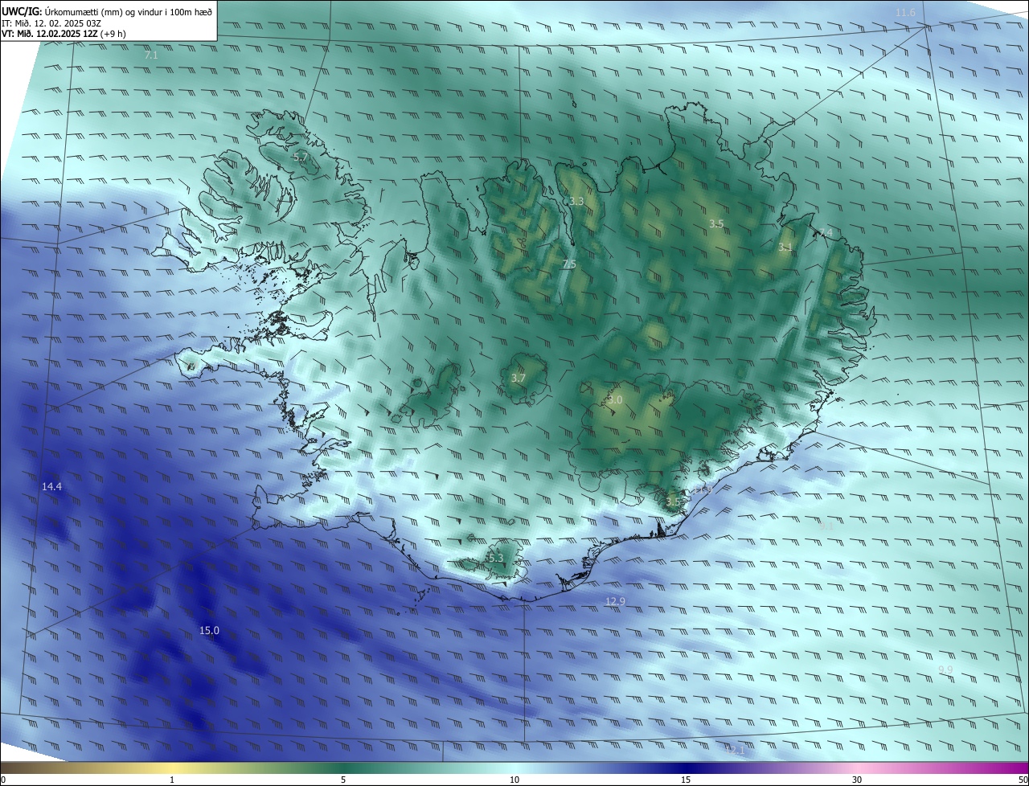The height and width of the screenshot is (786, 1029).
Task: Click the 1 tick on the color scale
Action: coord(172,780)
